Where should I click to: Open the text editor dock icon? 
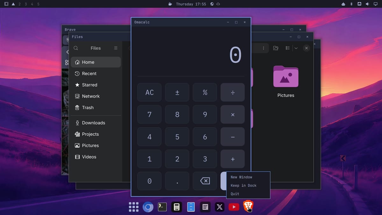[x=205, y=207]
